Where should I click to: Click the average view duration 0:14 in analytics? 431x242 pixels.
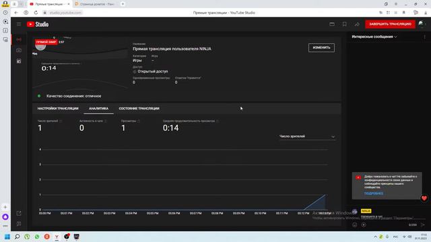[170, 128]
